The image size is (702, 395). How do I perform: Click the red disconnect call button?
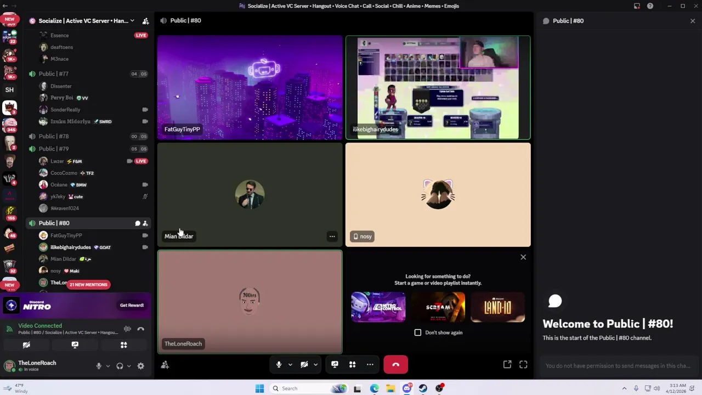click(x=395, y=364)
